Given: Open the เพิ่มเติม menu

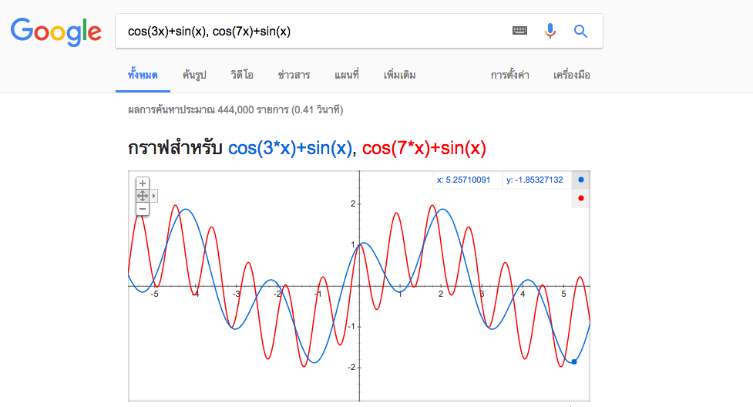Looking at the screenshot, I should 399,75.
